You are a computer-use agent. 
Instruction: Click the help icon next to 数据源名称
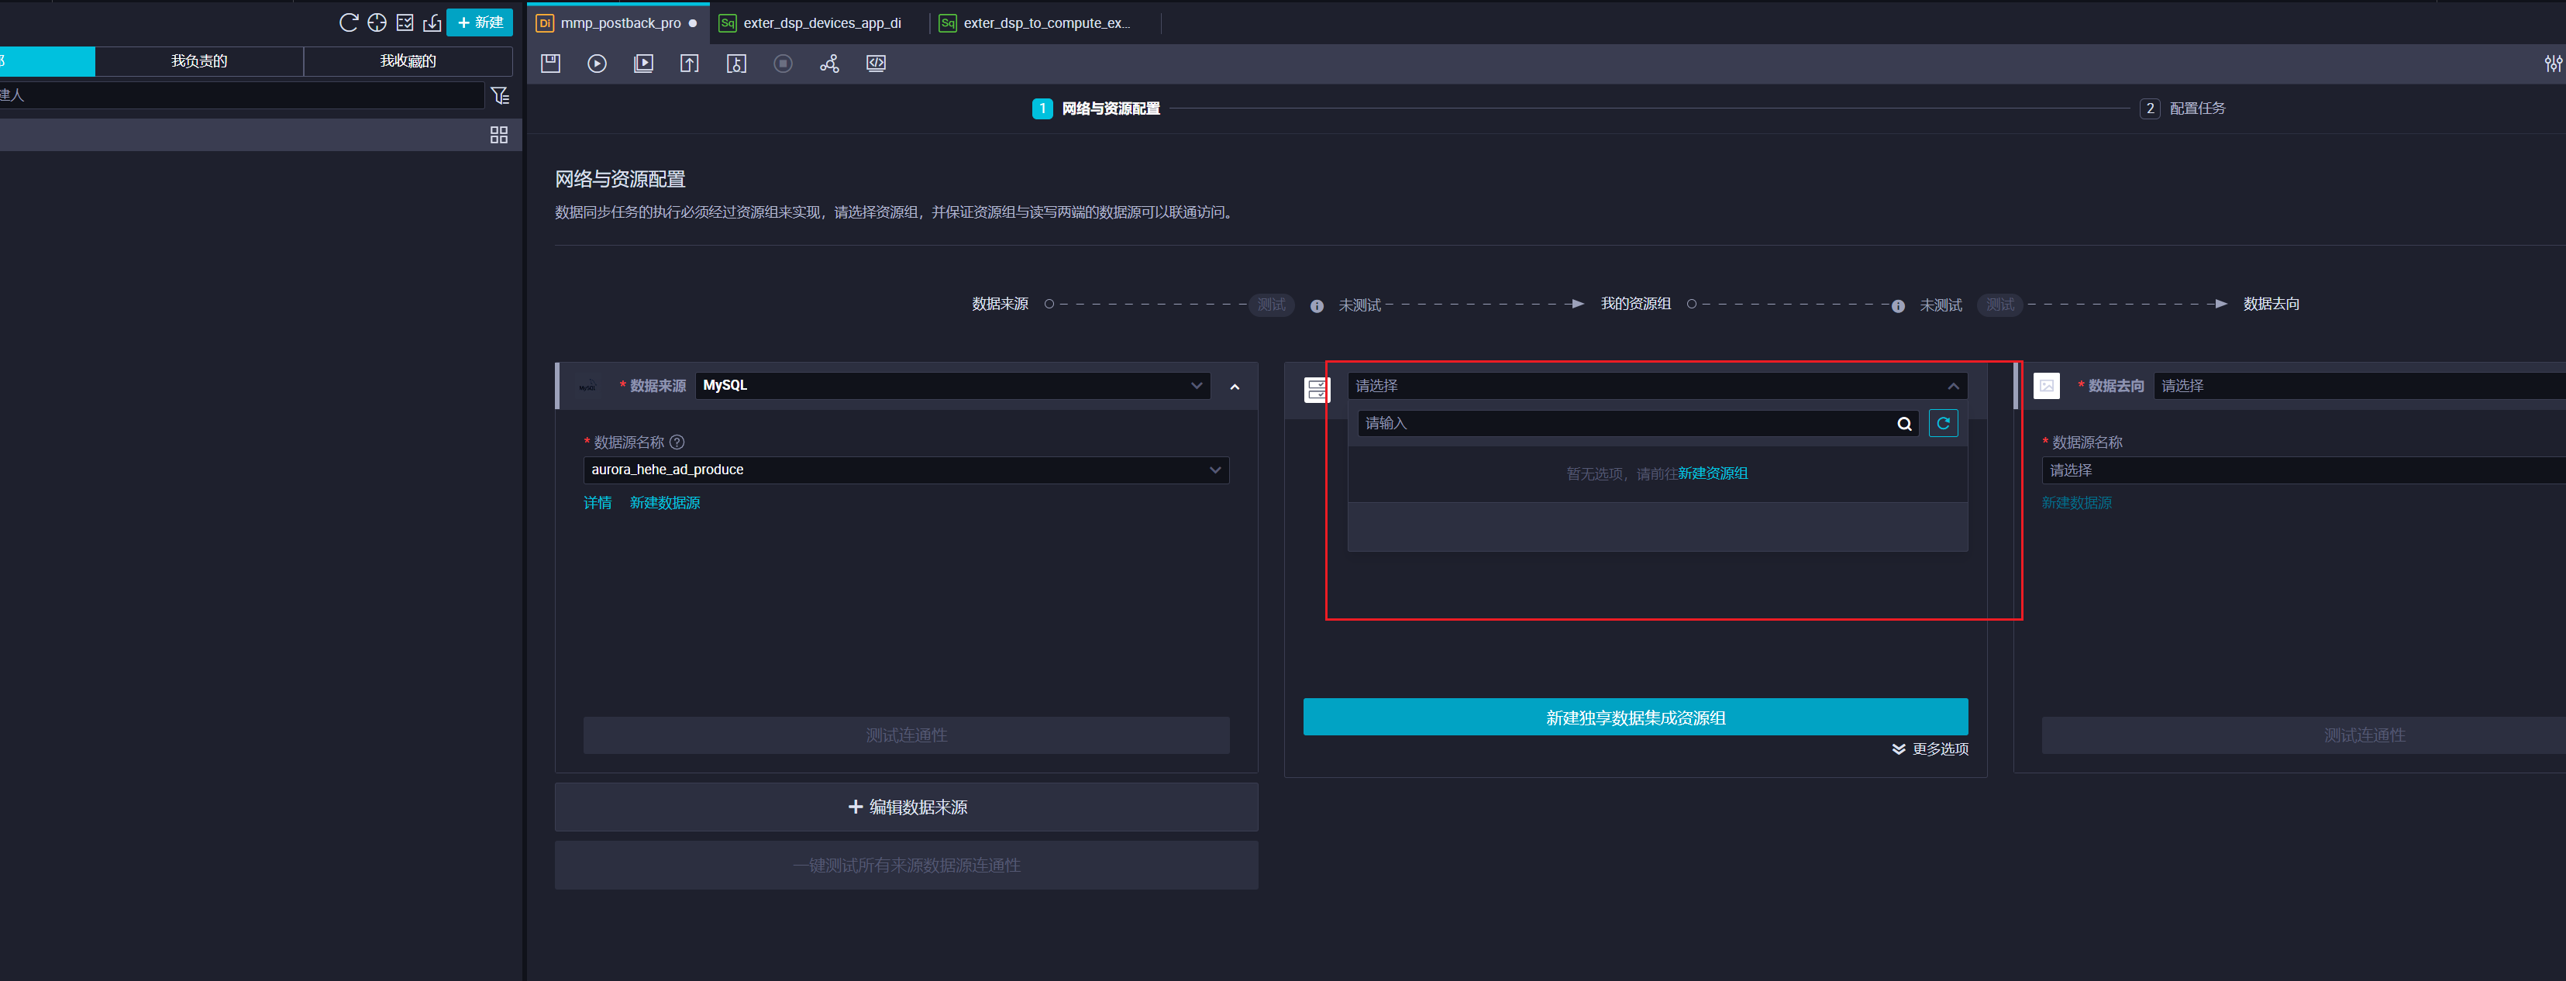click(677, 442)
